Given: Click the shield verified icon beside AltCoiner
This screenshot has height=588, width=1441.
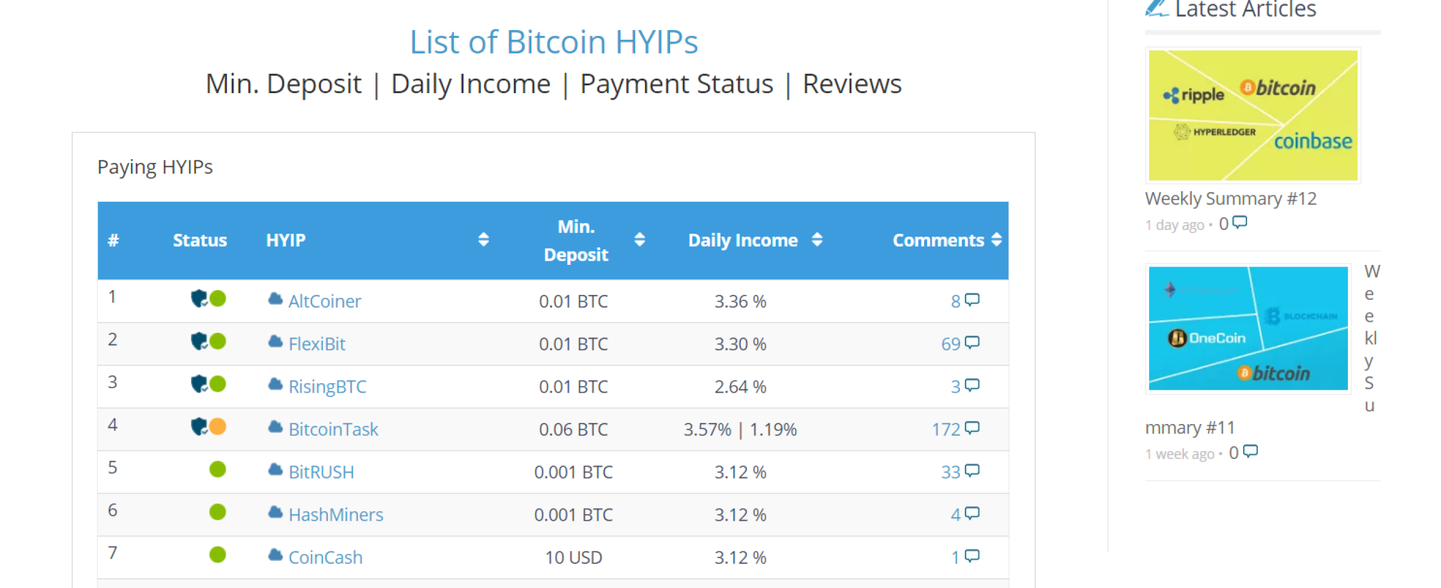Looking at the screenshot, I should click(199, 298).
